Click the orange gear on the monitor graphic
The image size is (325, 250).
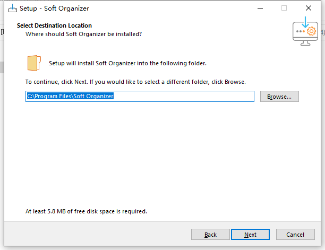311,31
